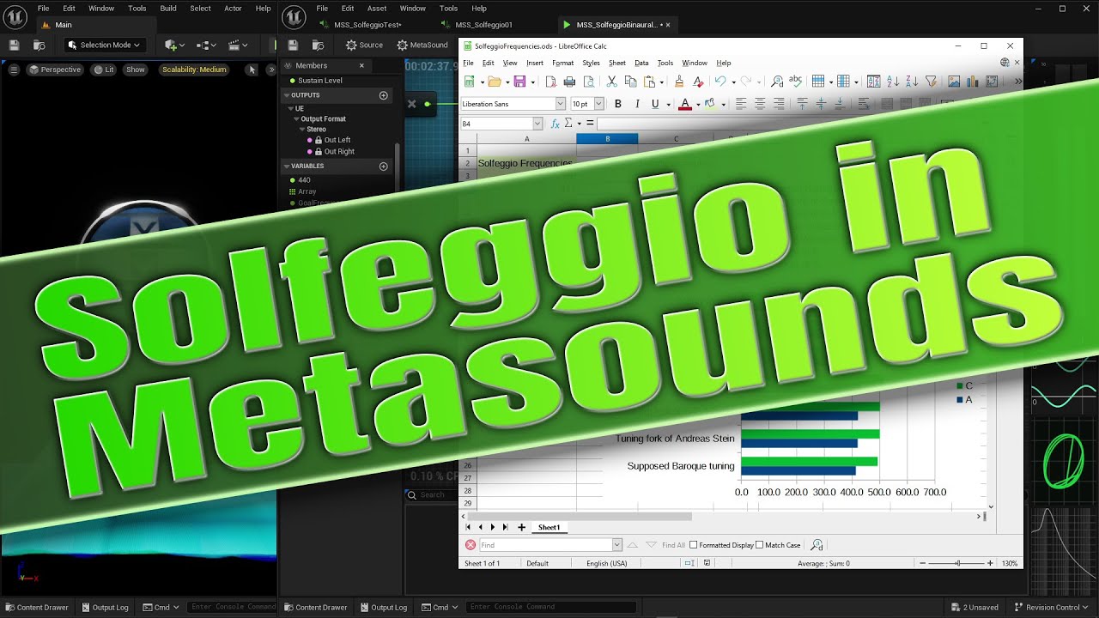1099x618 pixels.
Task: Click the add new sheet plus icon
Action: pos(521,527)
